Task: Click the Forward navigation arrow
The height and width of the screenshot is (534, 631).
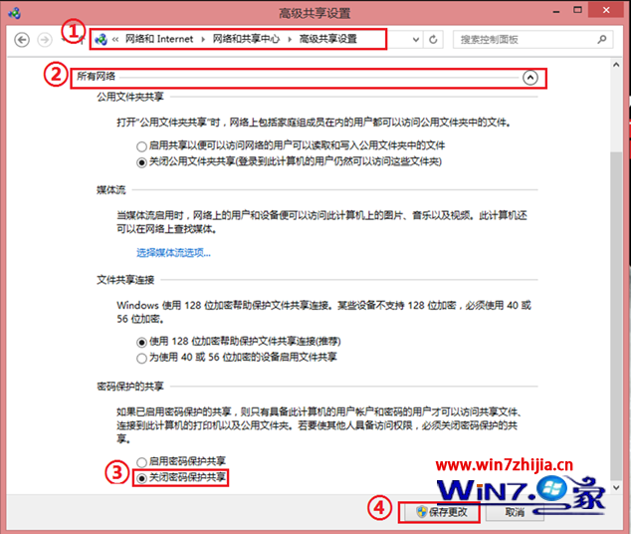Action: pyautogui.click(x=43, y=40)
